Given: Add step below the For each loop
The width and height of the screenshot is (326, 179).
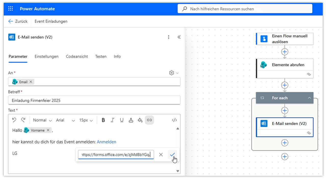Looking at the screenshot, I should click(x=284, y=157).
